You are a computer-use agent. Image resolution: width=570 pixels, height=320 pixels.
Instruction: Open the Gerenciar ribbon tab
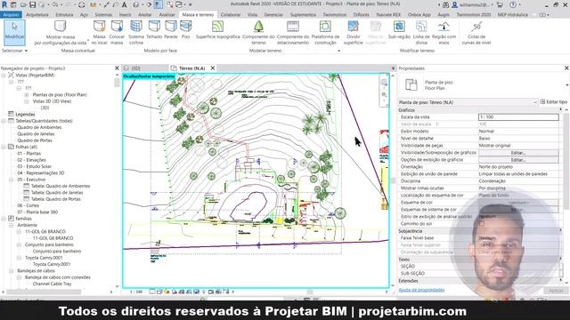point(273,15)
